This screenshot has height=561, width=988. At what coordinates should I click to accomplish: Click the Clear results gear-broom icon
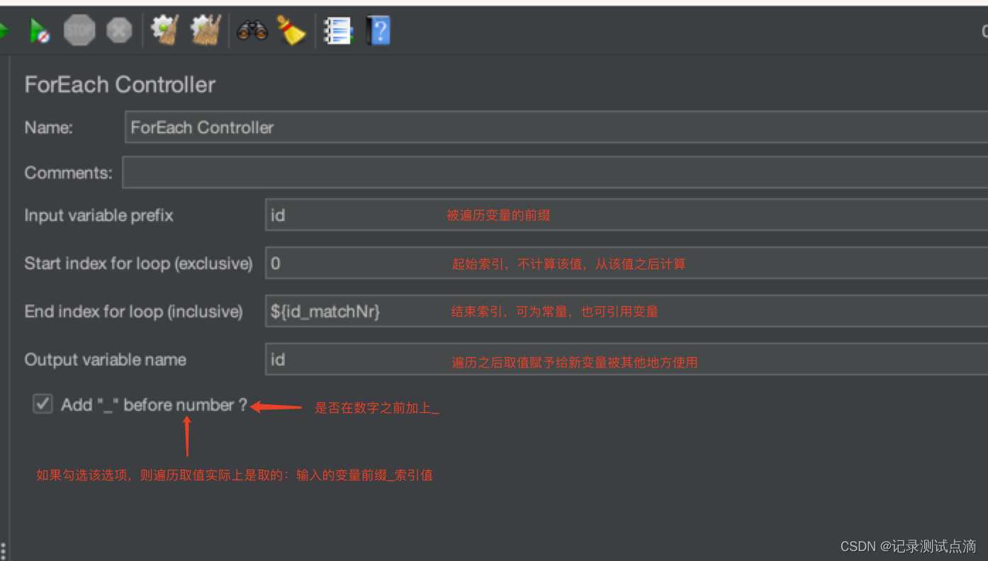click(165, 29)
